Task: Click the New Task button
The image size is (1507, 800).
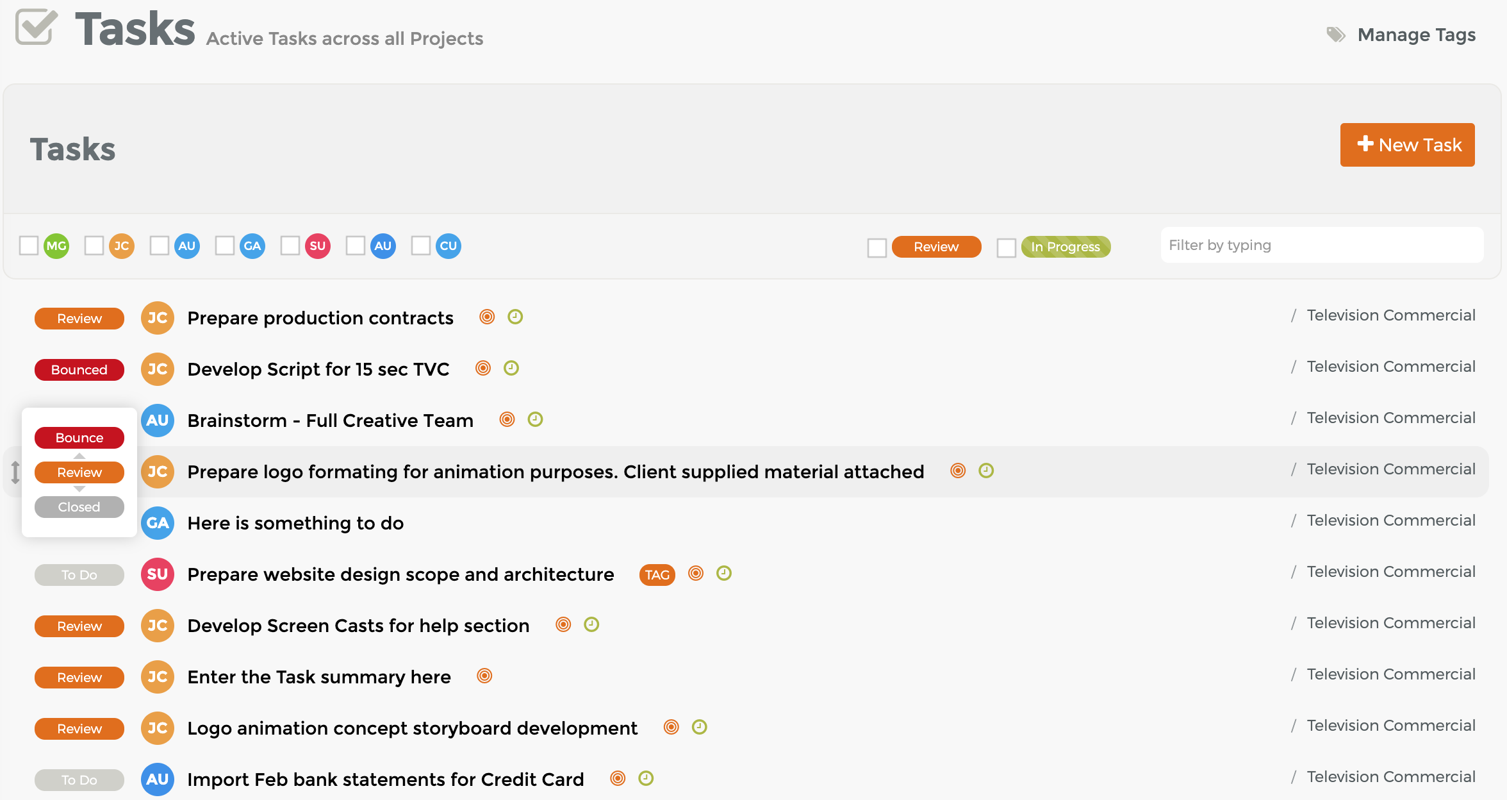Action: (1408, 145)
